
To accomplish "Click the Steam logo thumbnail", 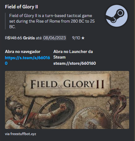I will [117, 16].
